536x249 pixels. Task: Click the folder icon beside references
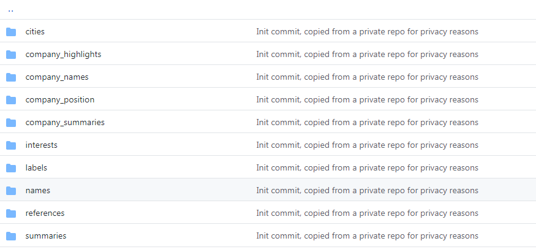(x=11, y=213)
